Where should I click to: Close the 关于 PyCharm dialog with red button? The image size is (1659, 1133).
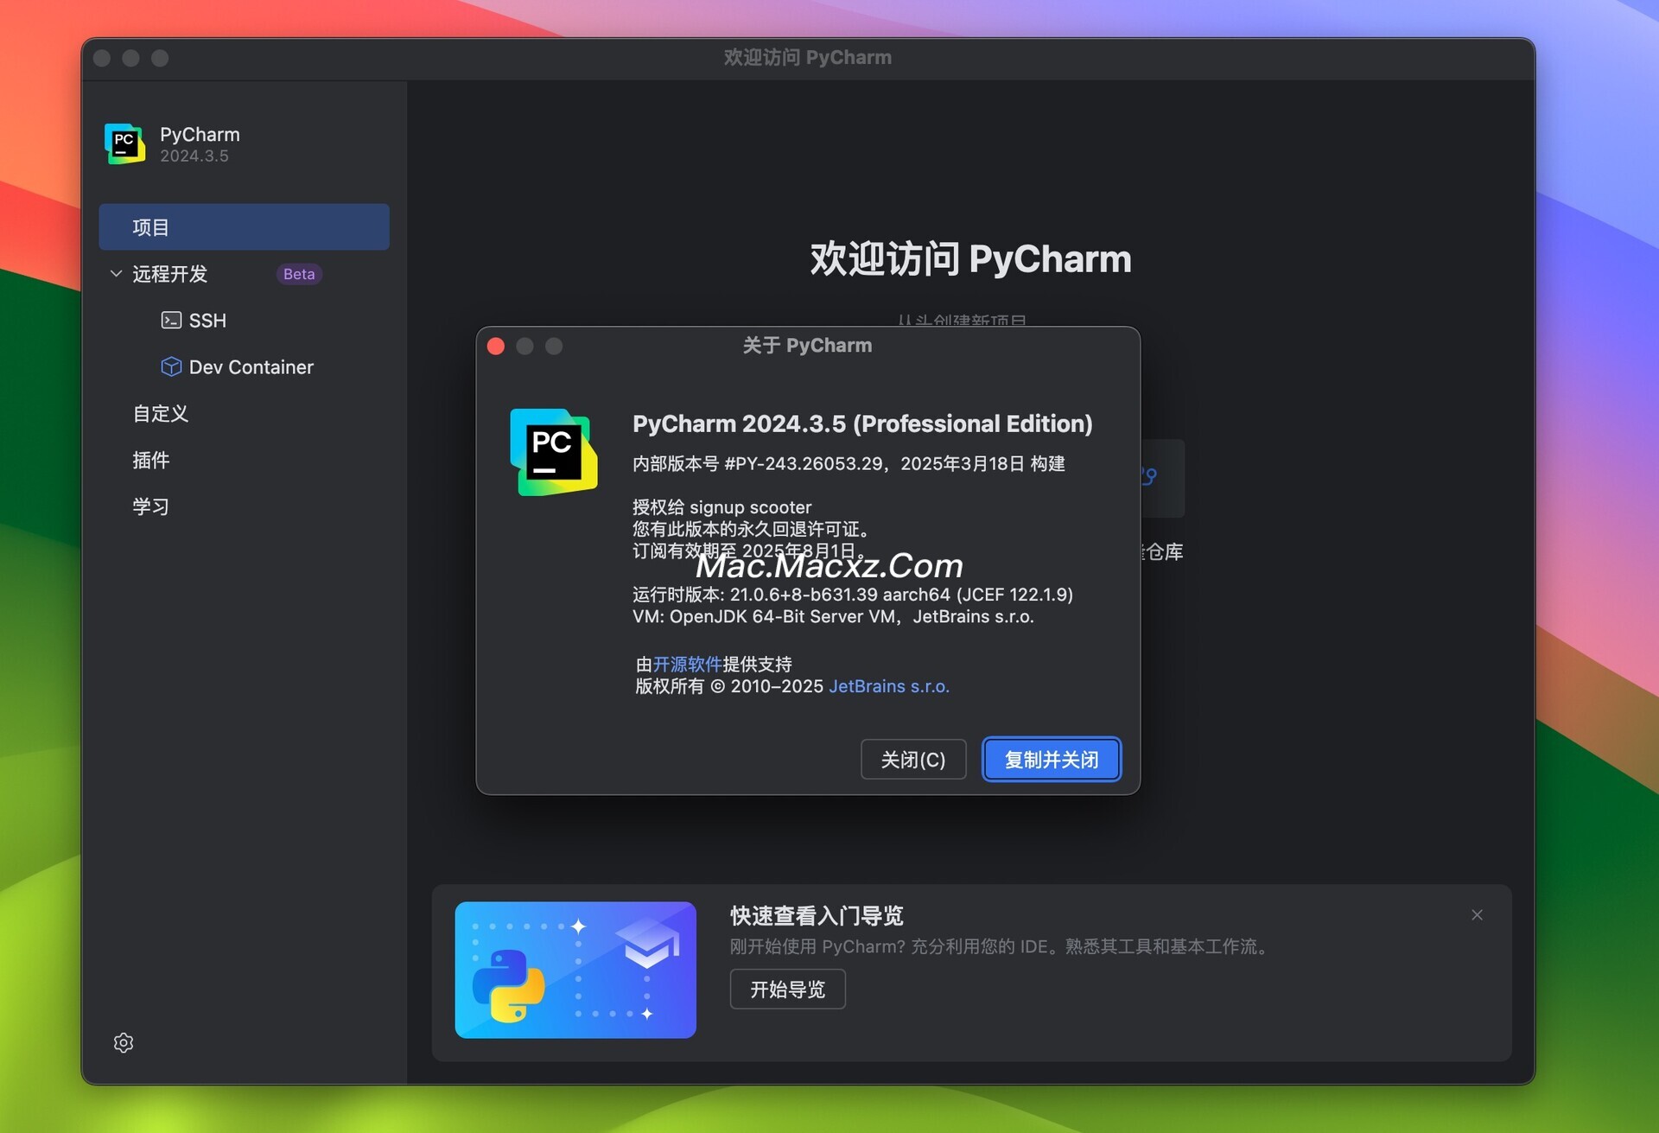tap(496, 346)
